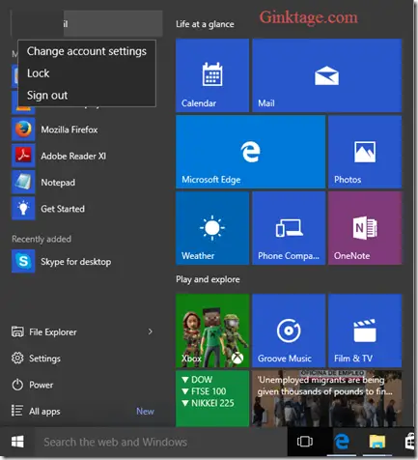Open the Xbox tile

click(x=212, y=331)
